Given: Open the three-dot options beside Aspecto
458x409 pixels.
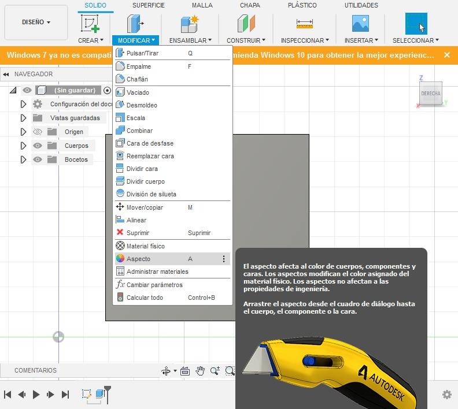Looking at the screenshot, I should 224,259.
